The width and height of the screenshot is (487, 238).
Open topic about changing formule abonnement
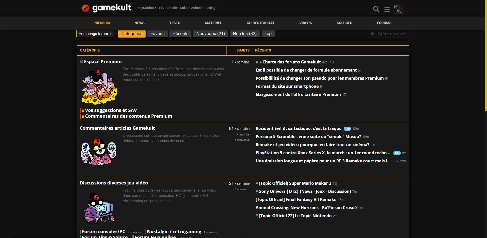point(306,70)
